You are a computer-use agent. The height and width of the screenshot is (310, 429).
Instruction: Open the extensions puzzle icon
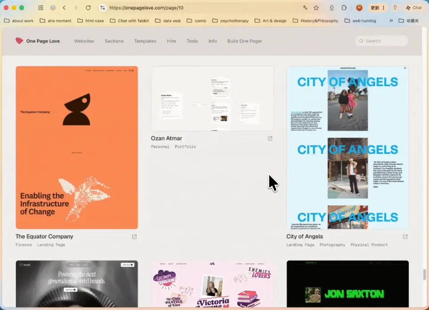344,8
